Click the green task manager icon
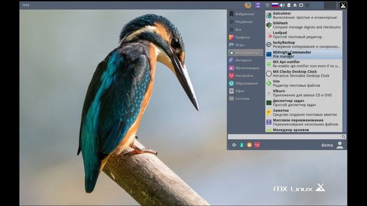 pos(269,102)
